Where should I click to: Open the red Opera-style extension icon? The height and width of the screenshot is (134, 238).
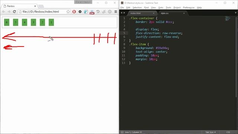[74, 12]
